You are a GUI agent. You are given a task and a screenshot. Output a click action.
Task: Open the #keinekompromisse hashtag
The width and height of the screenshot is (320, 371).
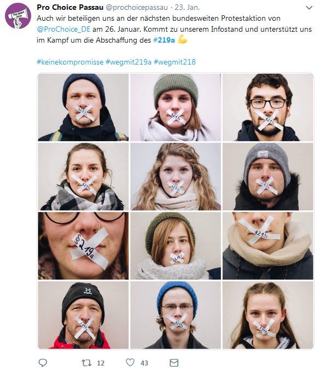coord(70,62)
